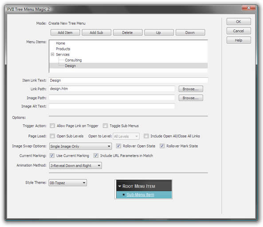The height and width of the screenshot is (227, 263).
Task: Uncheck Include URL Parameters in Match
Action: pyautogui.click(x=96, y=155)
